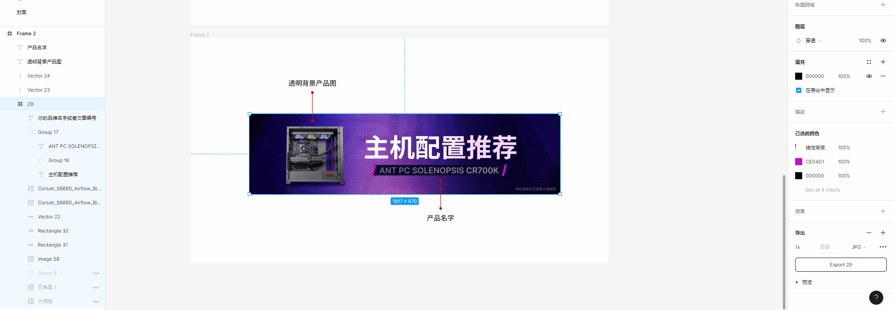
Task: Click the PC case product image on canvas
Action: [315, 155]
